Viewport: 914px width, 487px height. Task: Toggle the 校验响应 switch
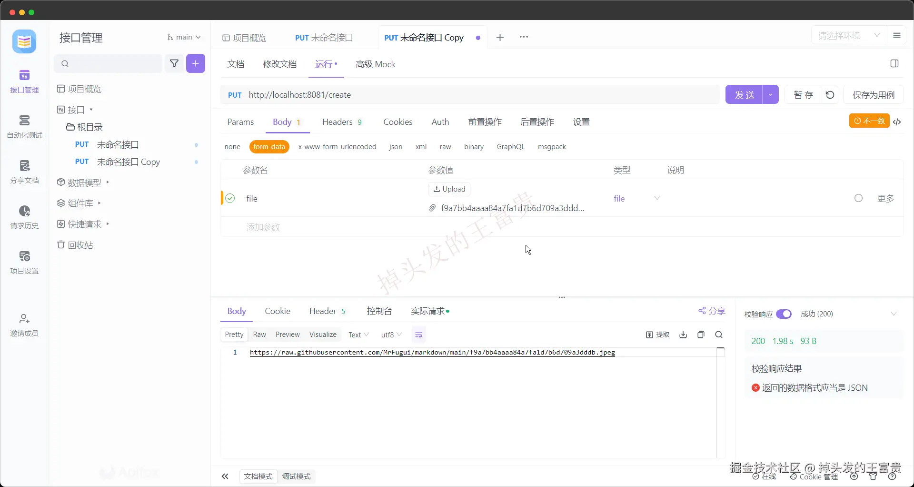pos(784,314)
